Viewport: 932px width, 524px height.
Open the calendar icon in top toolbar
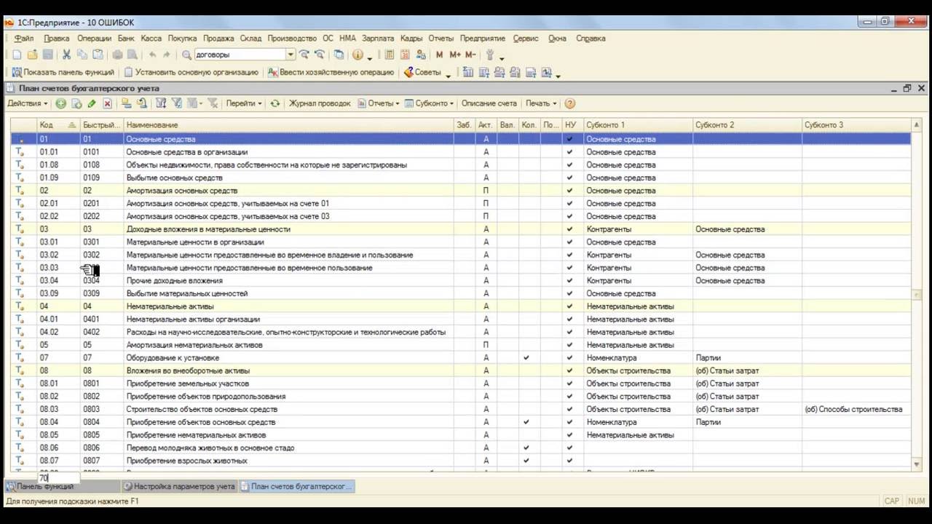click(405, 55)
